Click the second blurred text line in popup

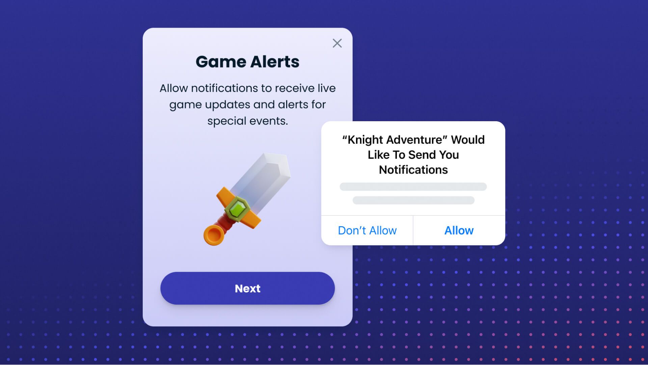[413, 200]
